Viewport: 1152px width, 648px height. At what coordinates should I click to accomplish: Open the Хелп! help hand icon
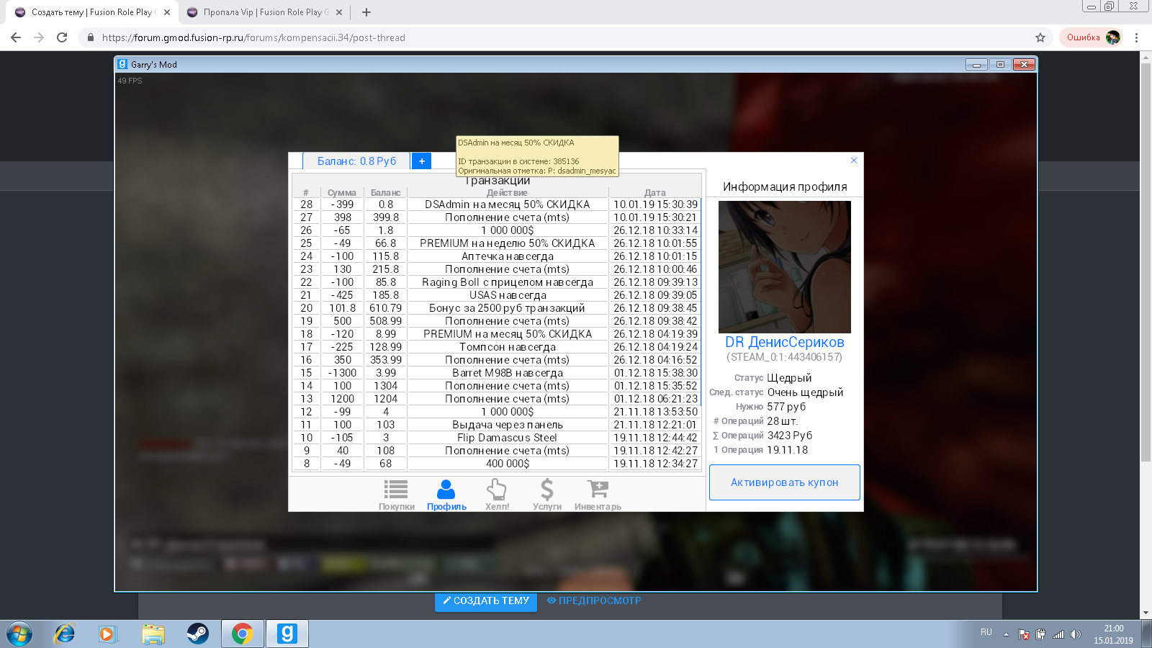pos(497,495)
